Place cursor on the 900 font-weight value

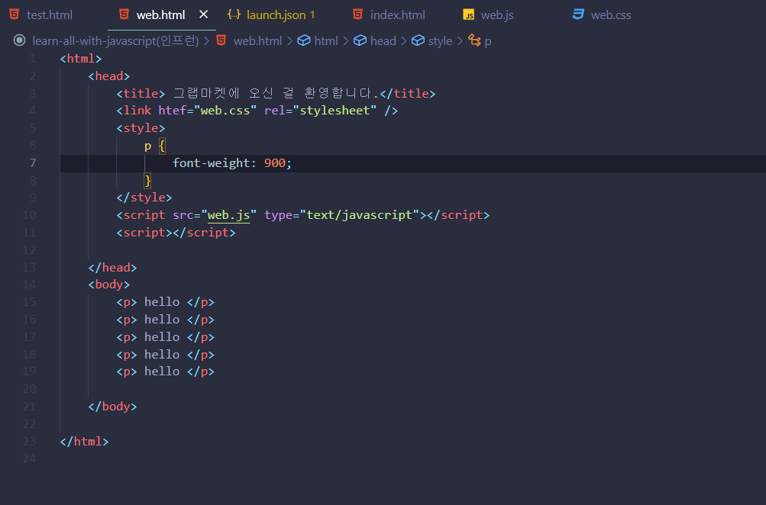[x=274, y=162]
